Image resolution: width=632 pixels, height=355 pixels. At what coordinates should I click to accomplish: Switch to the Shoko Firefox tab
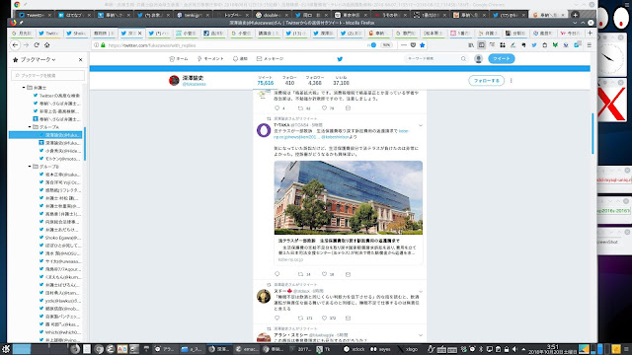(x=76, y=33)
